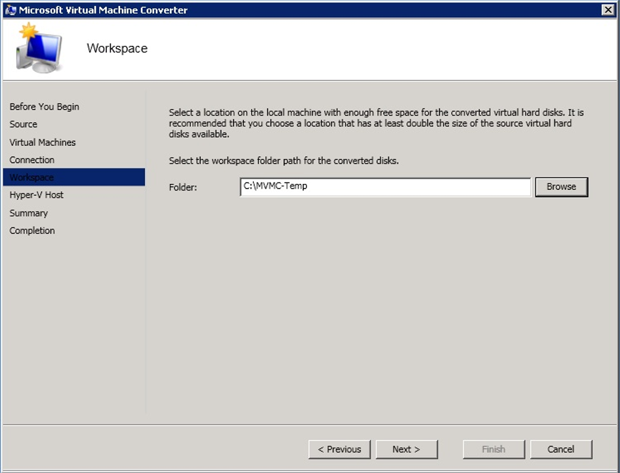Jump to the Connection step
620x473 pixels.
click(32, 160)
